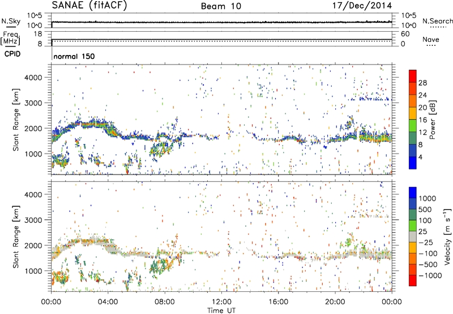This screenshot has width=453, height=314.
Task: Click the "10^5" label beside N.Sky
Action: click(x=35, y=16)
